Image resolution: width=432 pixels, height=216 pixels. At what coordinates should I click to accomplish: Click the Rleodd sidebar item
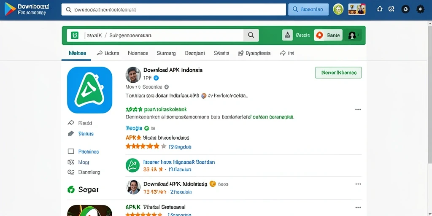80,123
